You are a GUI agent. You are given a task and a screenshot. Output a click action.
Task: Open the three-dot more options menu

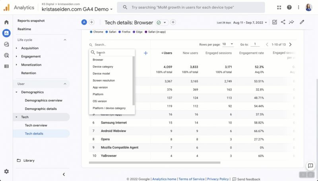[x=299, y=8]
